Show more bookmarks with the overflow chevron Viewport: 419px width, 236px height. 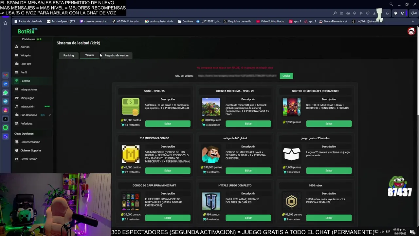pyautogui.click(x=412, y=21)
